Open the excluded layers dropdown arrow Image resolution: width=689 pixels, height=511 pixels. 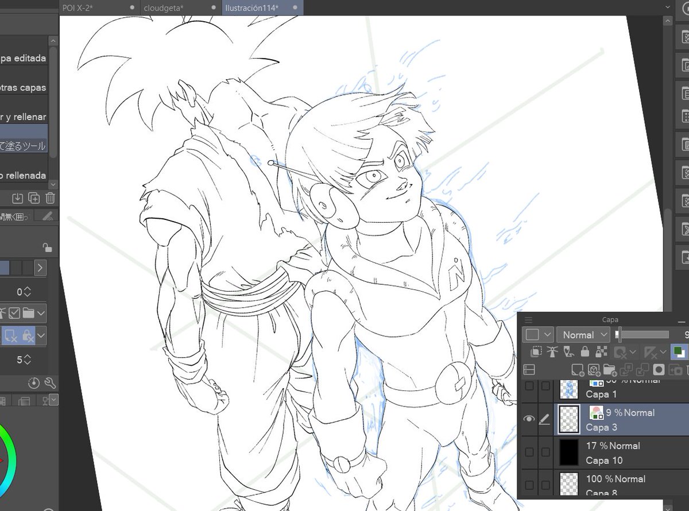[41, 336]
